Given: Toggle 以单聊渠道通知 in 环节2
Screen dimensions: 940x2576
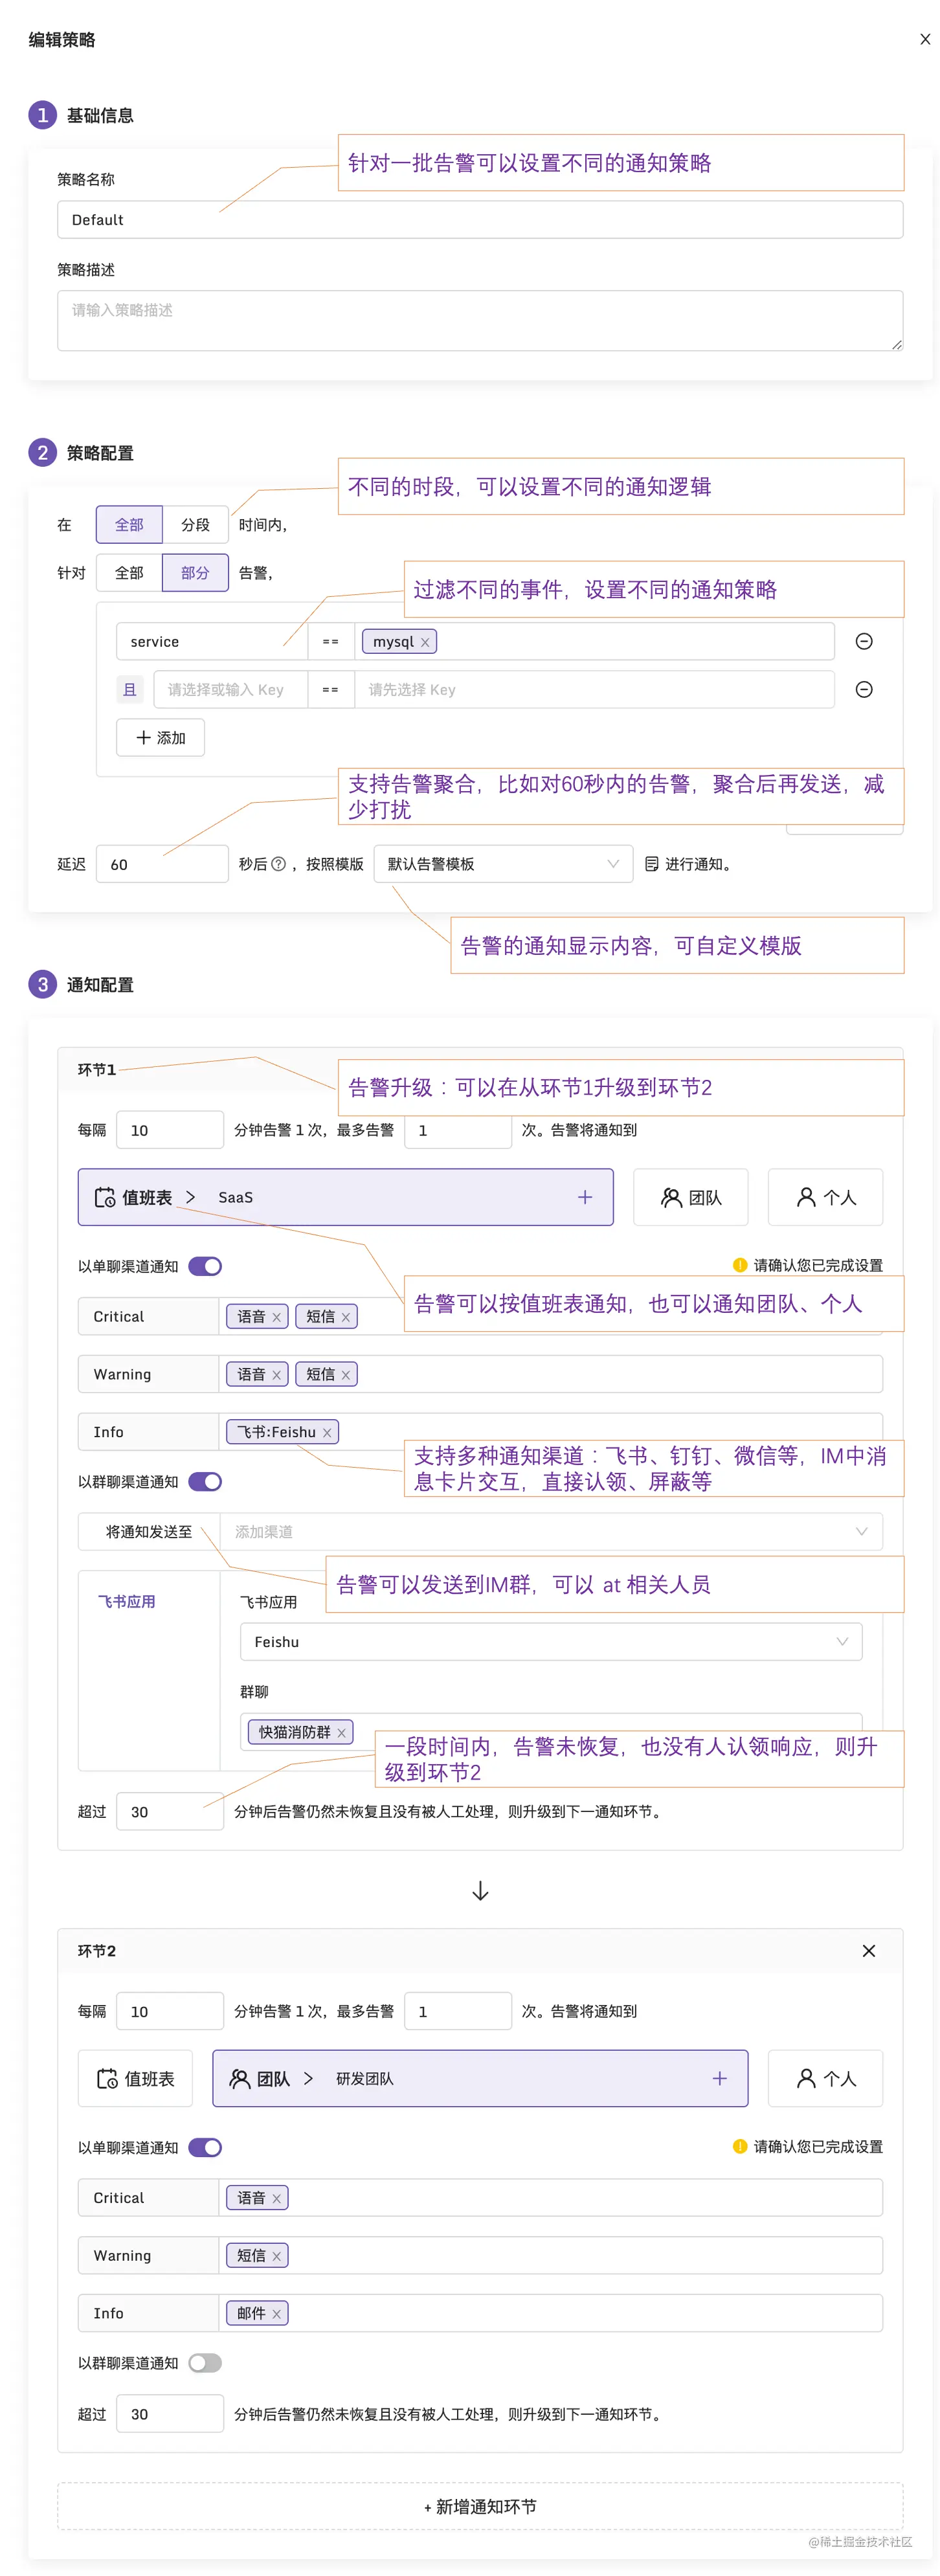Looking at the screenshot, I should 205,2147.
